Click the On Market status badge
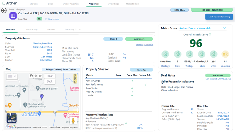The image size is (235, 133). (218, 76)
